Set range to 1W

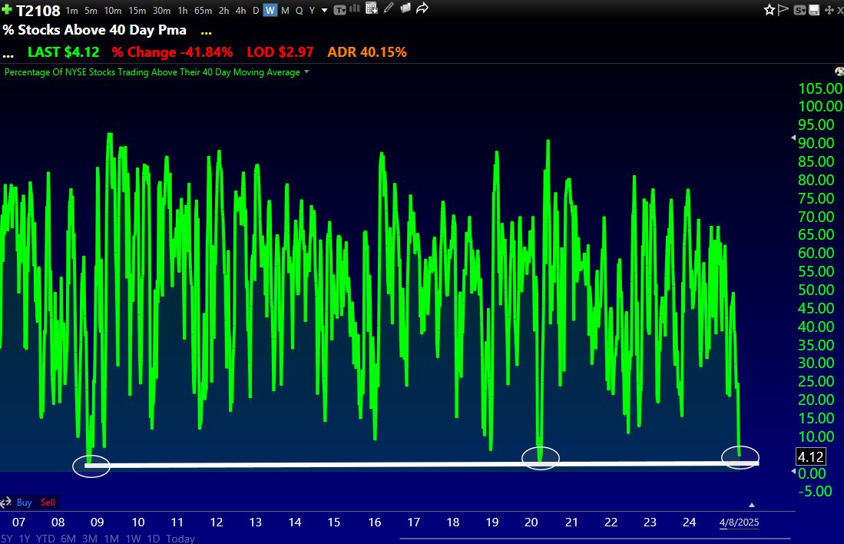tap(133, 538)
